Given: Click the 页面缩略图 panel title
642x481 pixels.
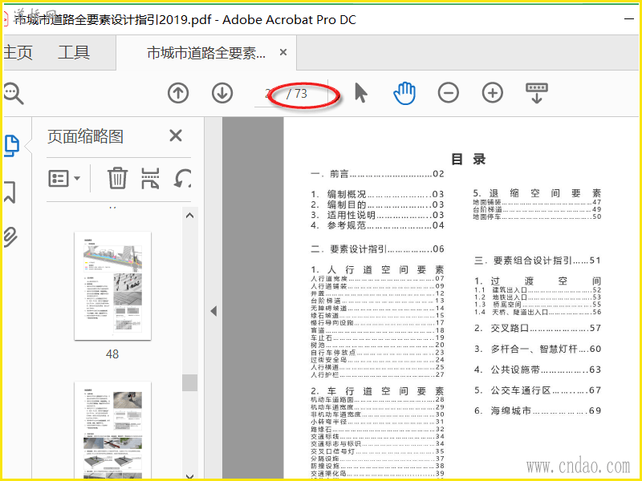Looking at the screenshot, I should 85,136.
